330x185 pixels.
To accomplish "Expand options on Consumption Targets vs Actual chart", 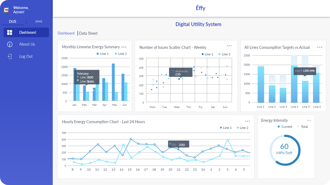I will 319,47.
